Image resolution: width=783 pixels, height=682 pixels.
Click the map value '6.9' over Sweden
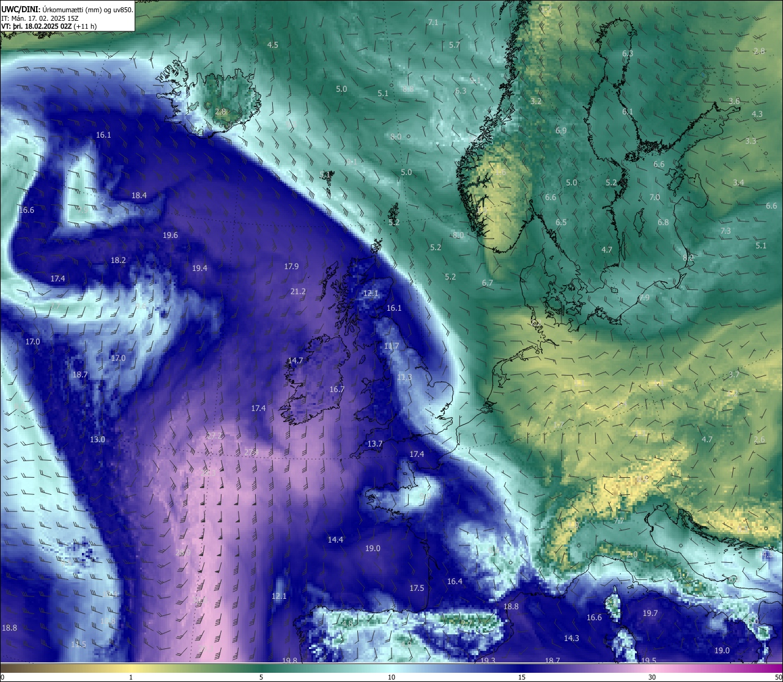coord(561,131)
